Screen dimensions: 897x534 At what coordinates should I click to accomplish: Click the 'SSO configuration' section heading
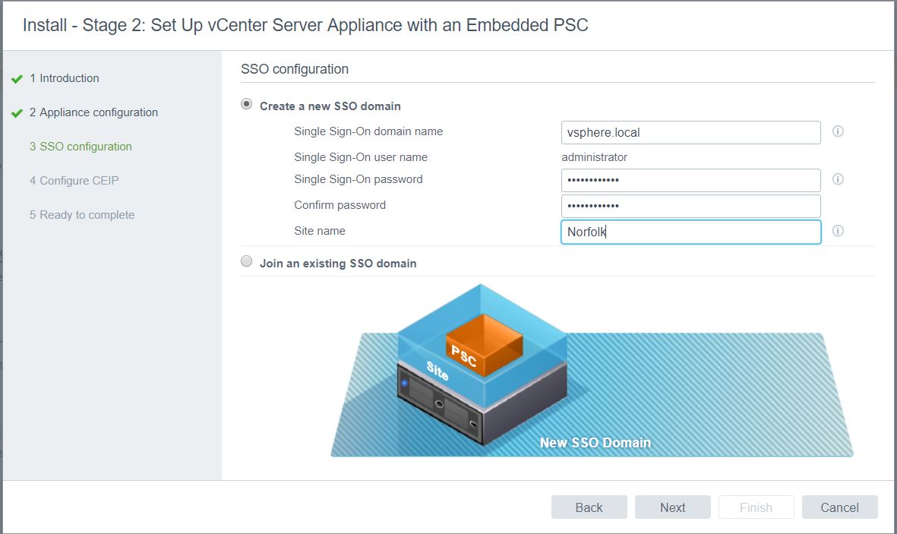295,69
